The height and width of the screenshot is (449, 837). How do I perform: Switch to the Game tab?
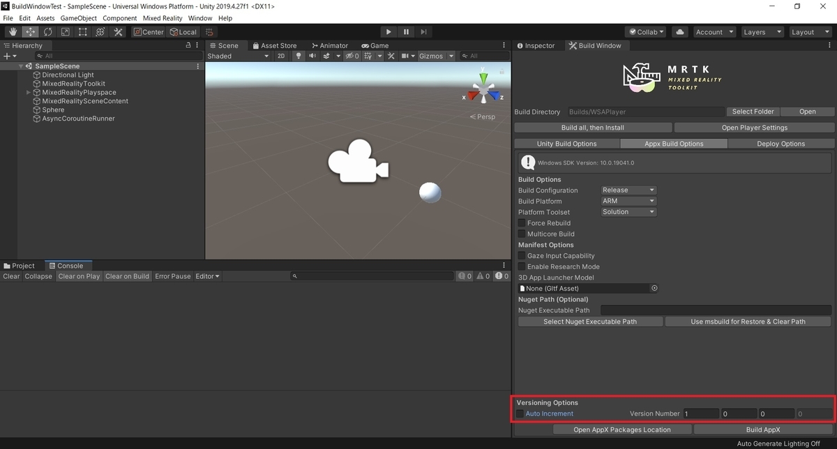pos(375,45)
